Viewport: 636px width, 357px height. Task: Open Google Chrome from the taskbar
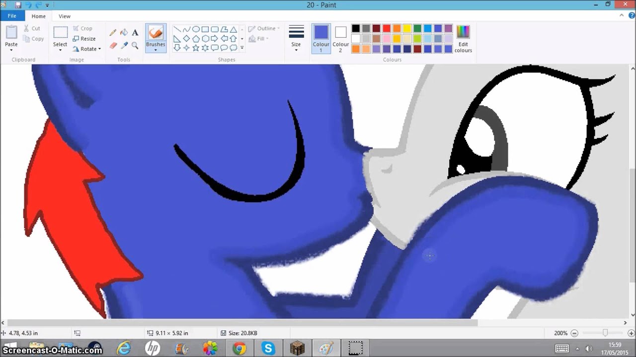(x=239, y=348)
